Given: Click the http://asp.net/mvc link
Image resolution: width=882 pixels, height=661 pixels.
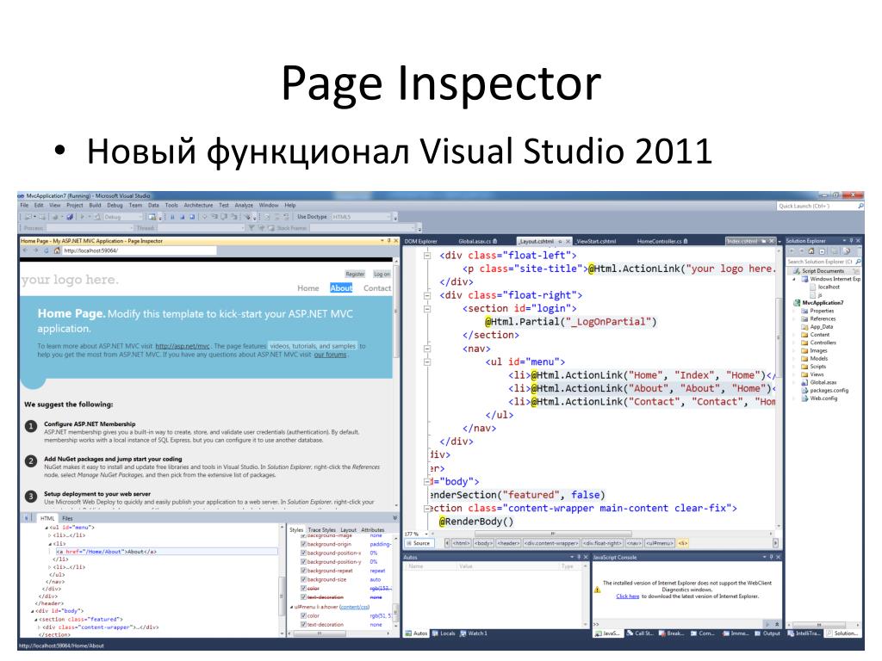Looking at the screenshot, I should point(183,346).
